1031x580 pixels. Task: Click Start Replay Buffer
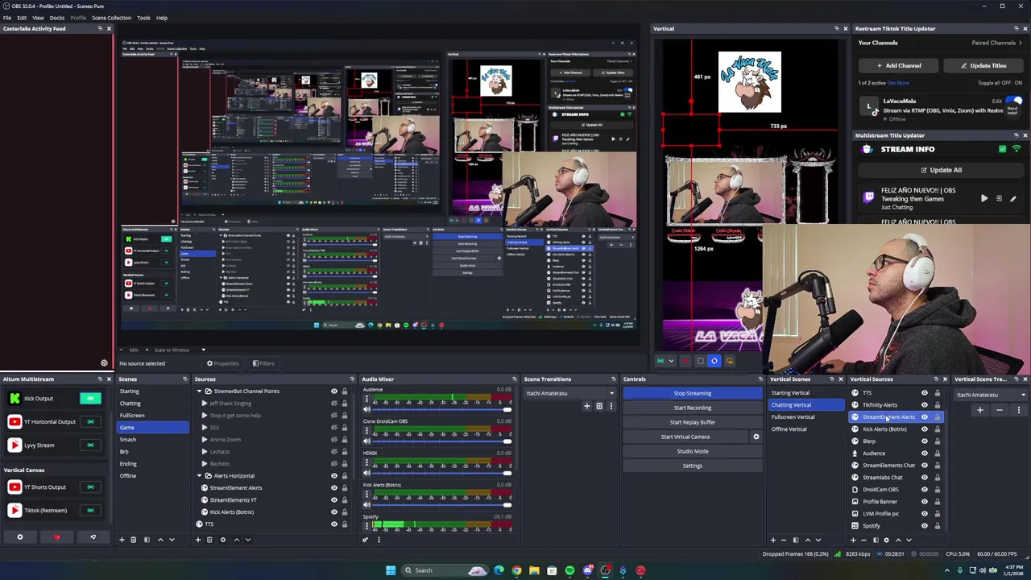click(693, 422)
